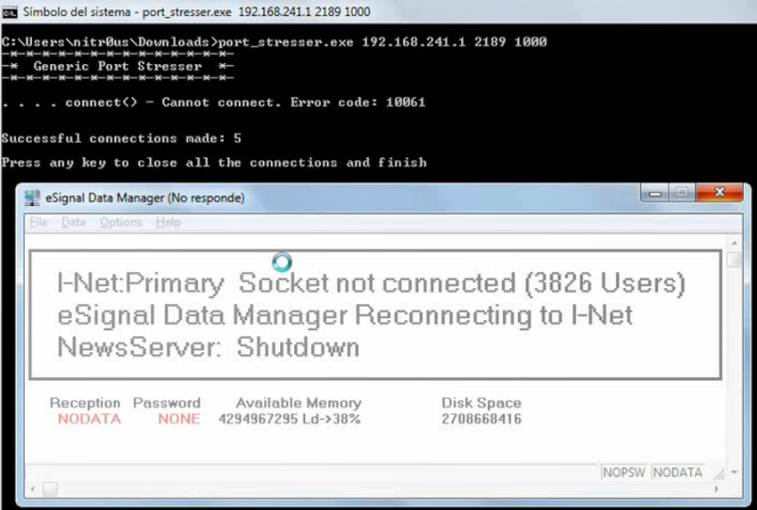Minimize the eSignal Data Manager window

coord(655,193)
